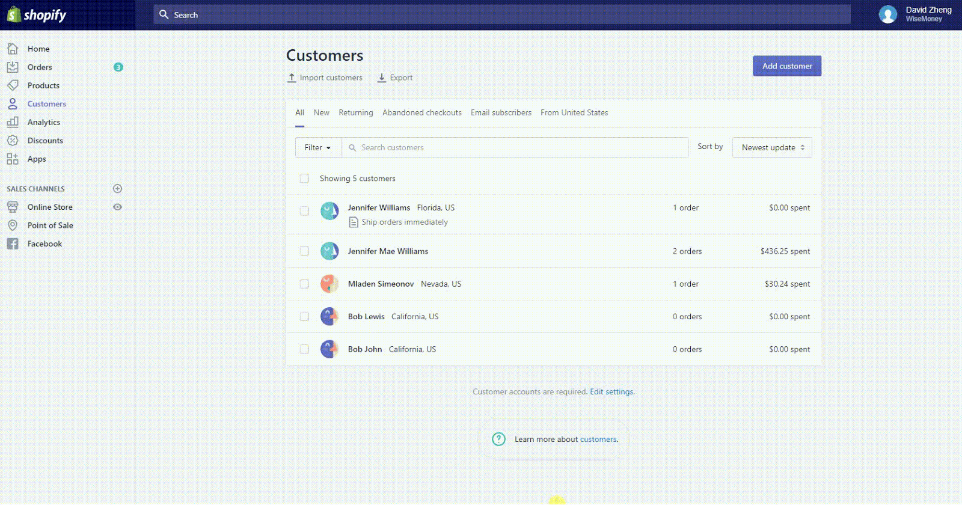Check the Jennifer Mae Williams checkbox

[304, 251]
